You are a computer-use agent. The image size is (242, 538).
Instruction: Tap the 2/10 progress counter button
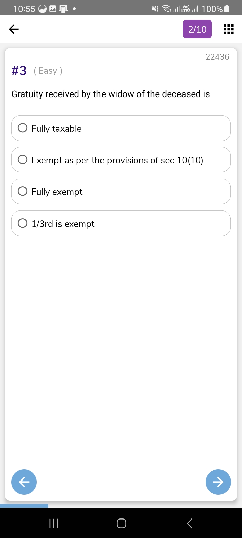pos(197,29)
